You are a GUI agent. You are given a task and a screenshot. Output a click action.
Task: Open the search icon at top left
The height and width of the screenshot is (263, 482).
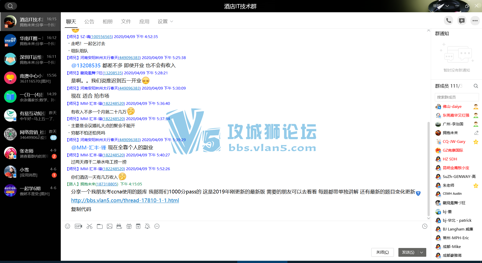pos(10,6)
